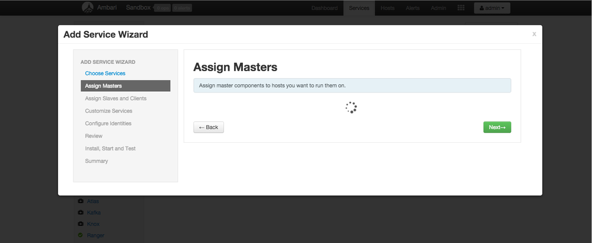Screen dimensions: 592x243
Task: Click the Knox service status icon
Action: click(x=80, y=224)
